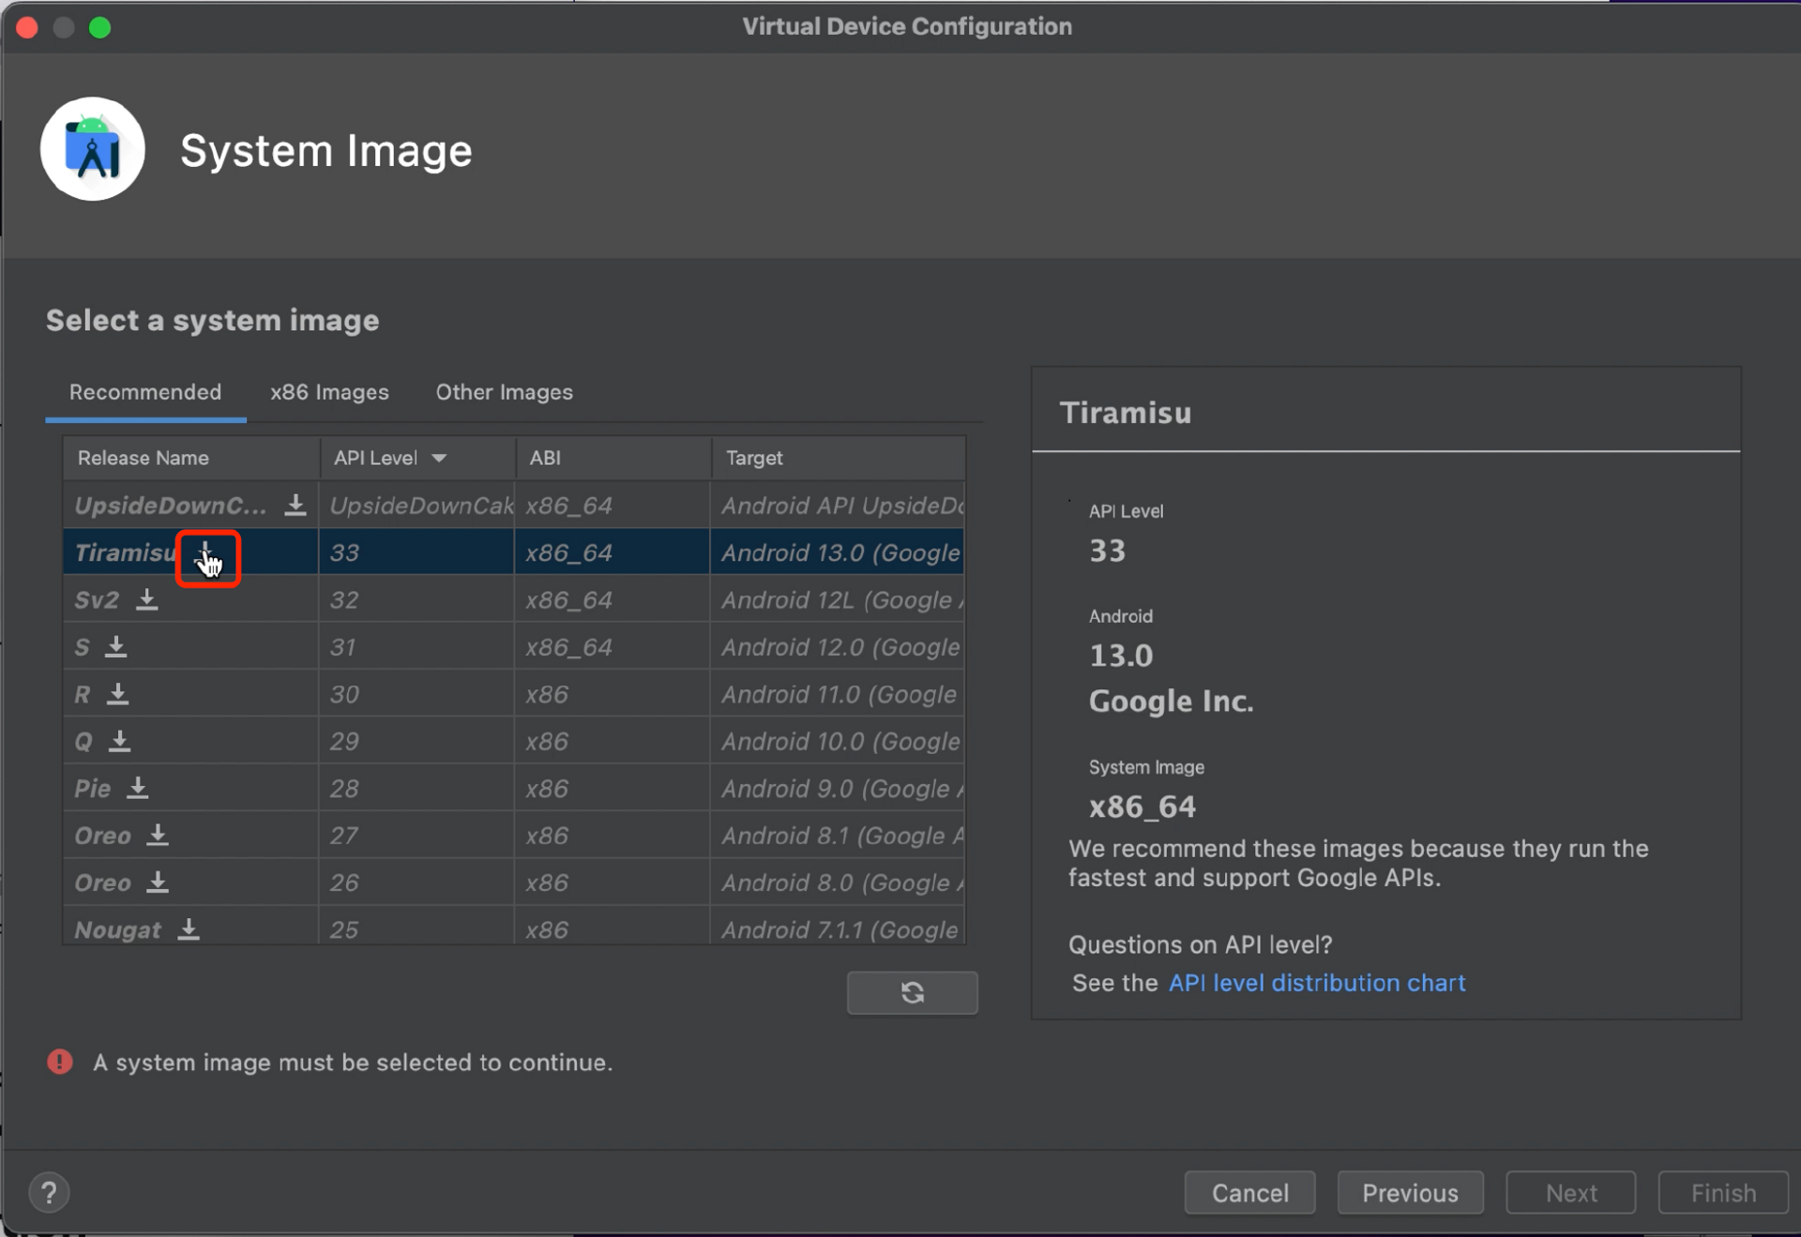Click API level 25 cell
1801x1237 pixels.
click(416, 928)
